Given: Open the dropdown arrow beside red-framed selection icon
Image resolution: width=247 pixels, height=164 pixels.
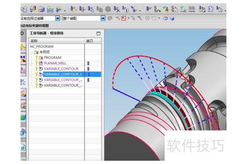Looking at the screenshot, I should click(128, 18).
